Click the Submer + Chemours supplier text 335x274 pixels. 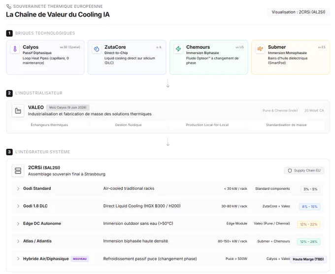[x=273, y=241]
